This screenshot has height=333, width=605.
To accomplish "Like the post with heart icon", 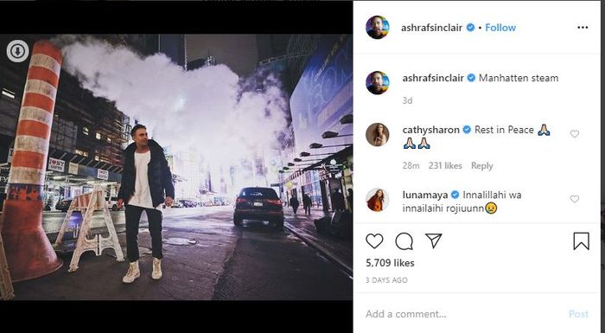I will (374, 241).
